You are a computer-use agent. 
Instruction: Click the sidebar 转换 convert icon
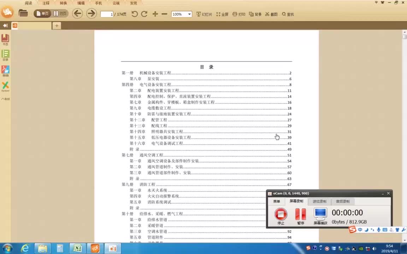[x=5, y=71]
